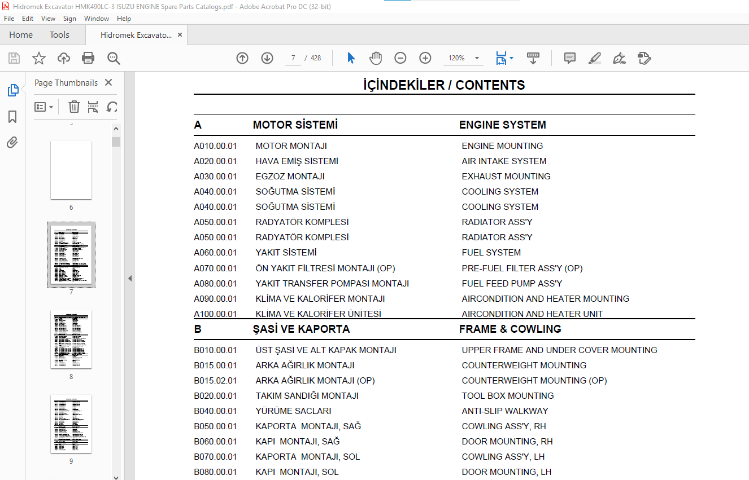Select the Hidromek Excavato... document tab
The height and width of the screenshot is (480, 749).
click(136, 34)
